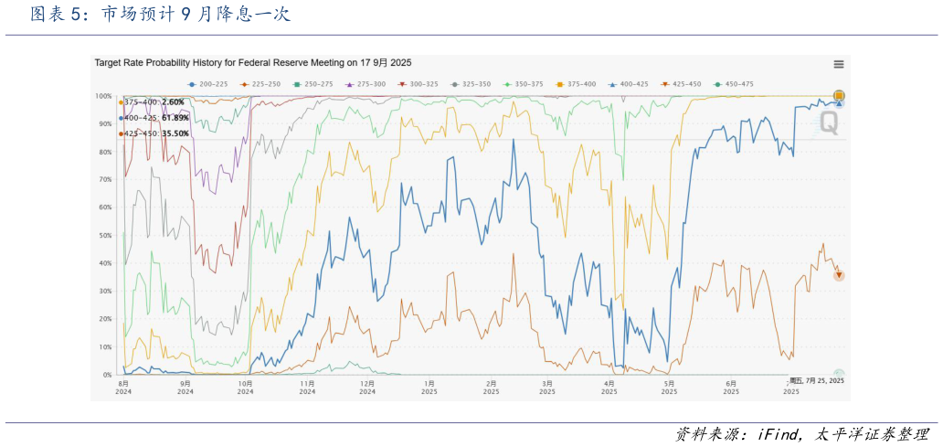Click the chart title about Federal Reserve Meeting

253,63
